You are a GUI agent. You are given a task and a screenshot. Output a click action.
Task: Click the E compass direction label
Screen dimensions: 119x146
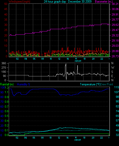pyautogui.click(x=112, y=76)
